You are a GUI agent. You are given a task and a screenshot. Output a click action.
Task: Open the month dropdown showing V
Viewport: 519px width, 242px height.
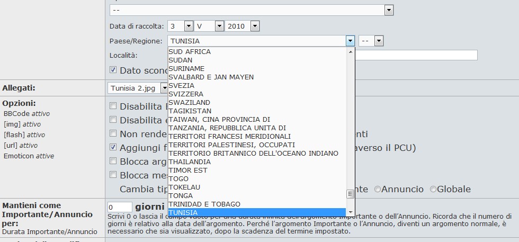[x=219, y=26]
